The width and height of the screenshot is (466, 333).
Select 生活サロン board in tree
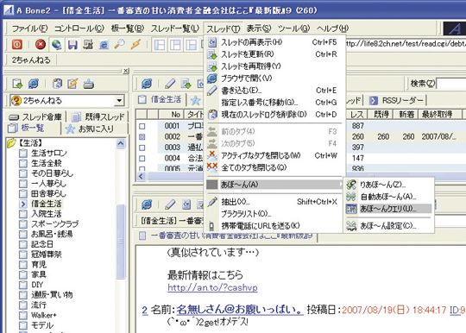49,153
